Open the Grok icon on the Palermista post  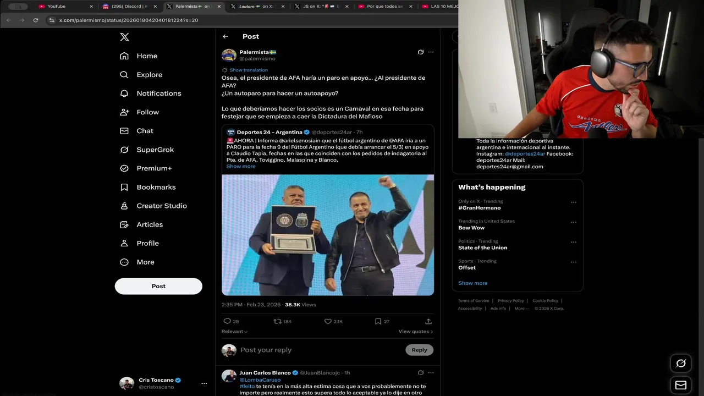pos(421,52)
